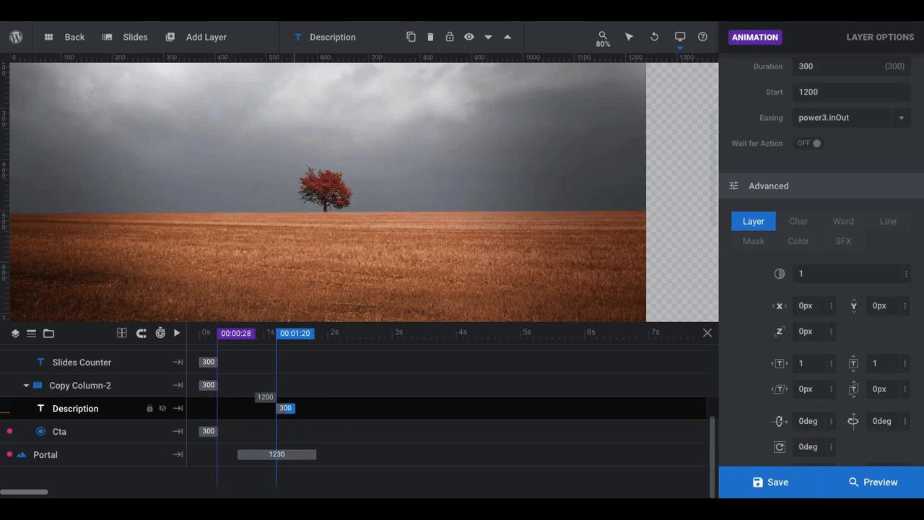Switch to LAYER OPTIONS tab
Screen dimensions: 924x520
pyautogui.click(x=880, y=38)
